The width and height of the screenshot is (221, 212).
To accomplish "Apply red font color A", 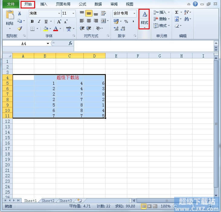I will pos(56,29).
